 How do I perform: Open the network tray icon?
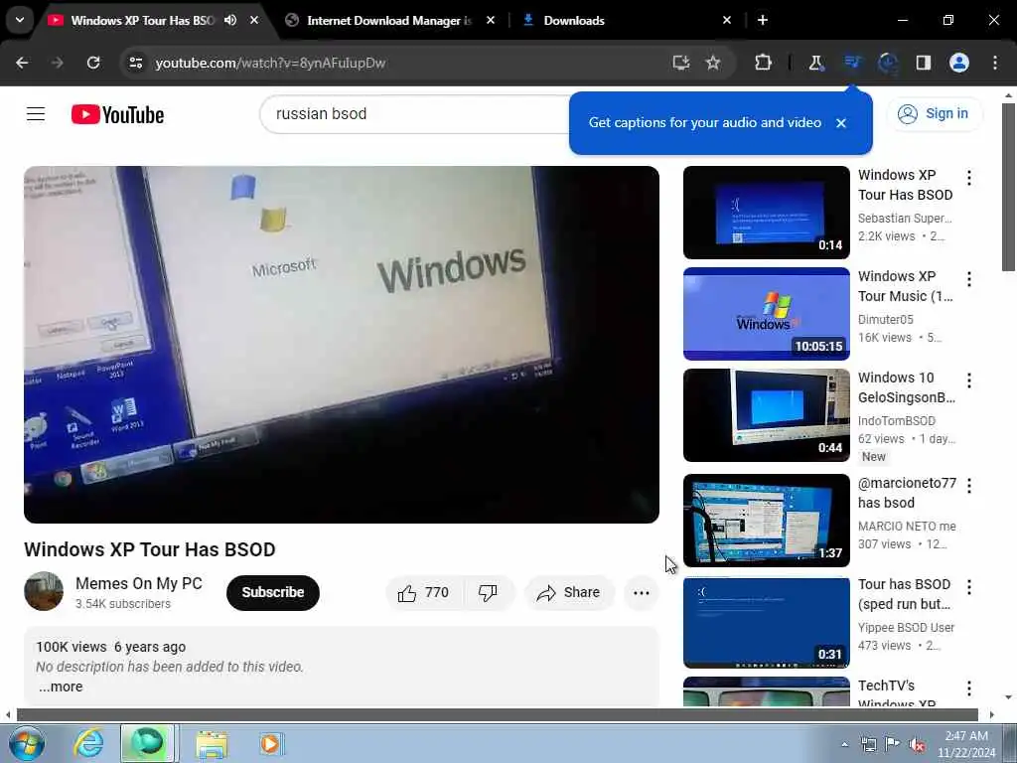point(868,744)
